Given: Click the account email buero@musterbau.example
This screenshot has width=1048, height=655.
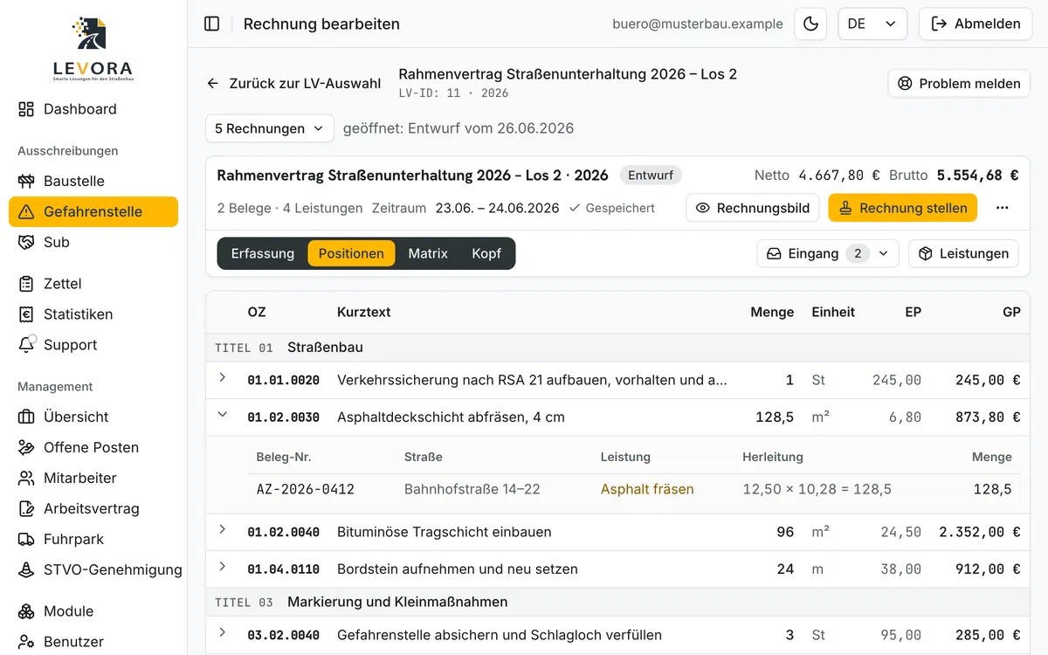Looking at the screenshot, I should (698, 24).
